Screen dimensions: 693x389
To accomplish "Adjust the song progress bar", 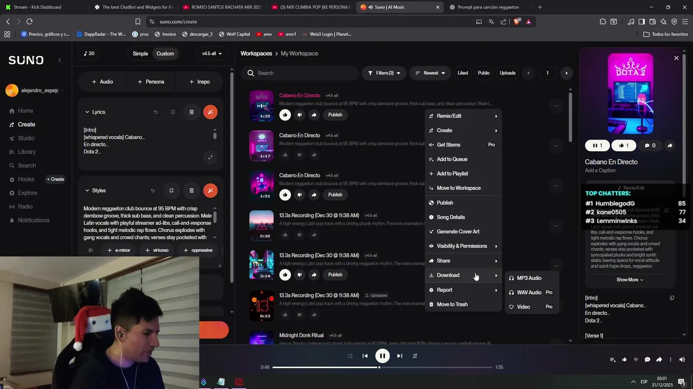I will coord(382,367).
